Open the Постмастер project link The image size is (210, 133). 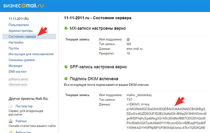click(24, 106)
